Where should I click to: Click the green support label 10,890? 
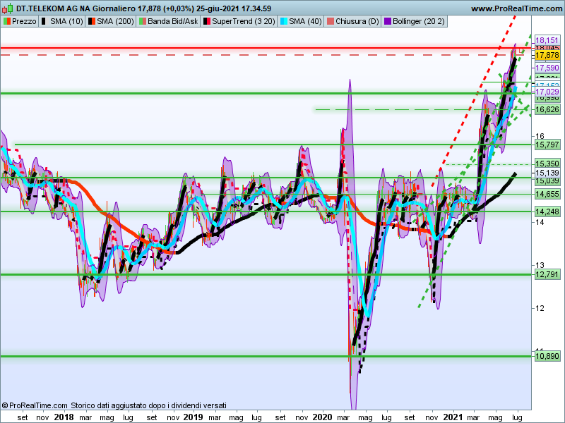coord(547,356)
